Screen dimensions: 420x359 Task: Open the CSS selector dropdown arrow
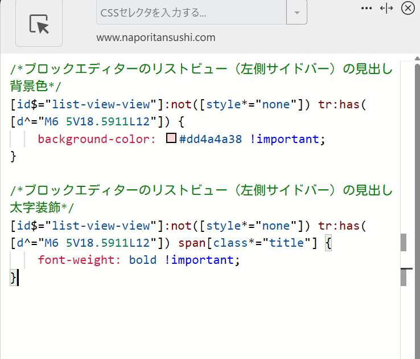(297, 13)
